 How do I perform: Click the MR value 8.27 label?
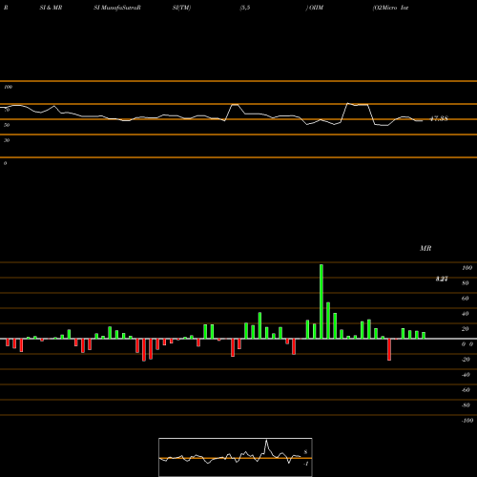click(x=442, y=279)
